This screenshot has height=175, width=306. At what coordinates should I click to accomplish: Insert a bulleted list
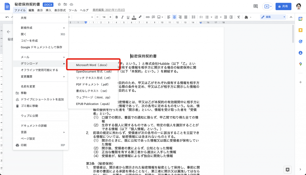[207, 17]
